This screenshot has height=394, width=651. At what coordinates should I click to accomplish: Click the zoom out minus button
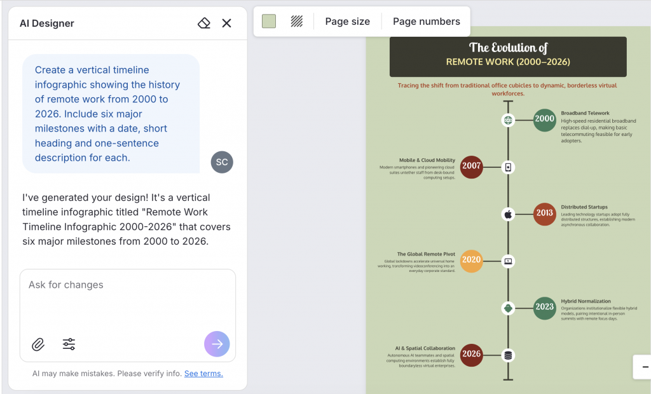point(645,367)
